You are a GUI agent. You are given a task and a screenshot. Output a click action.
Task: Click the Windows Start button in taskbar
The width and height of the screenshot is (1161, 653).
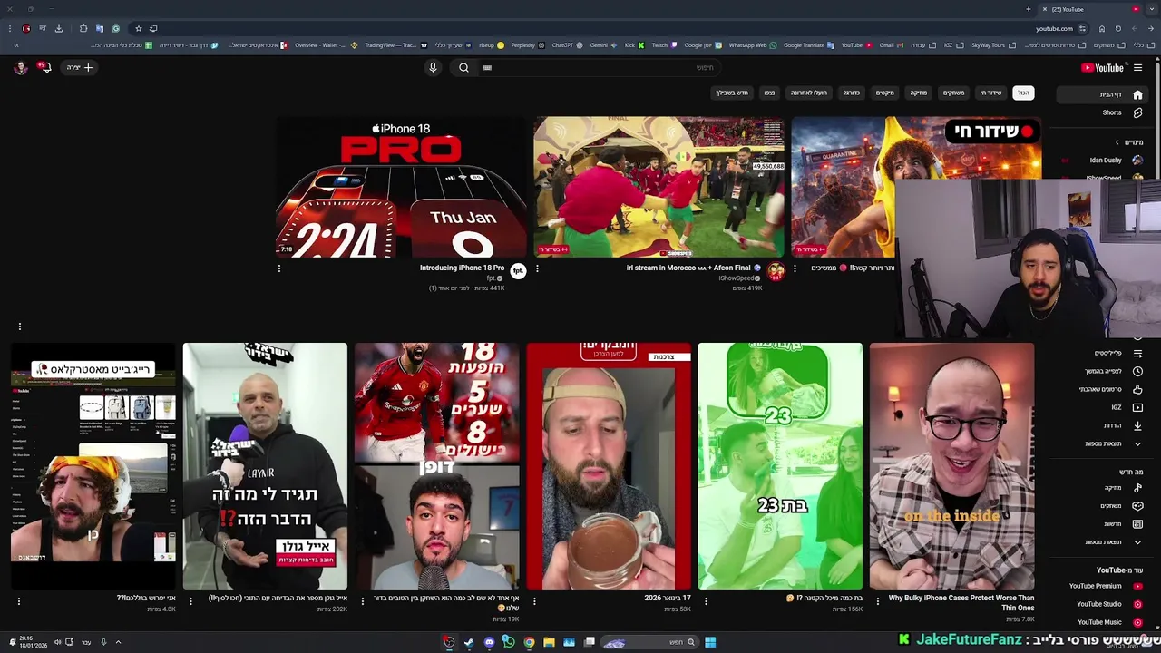click(x=710, y=642)
